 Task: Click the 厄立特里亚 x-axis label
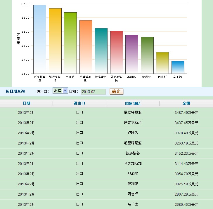point(40,79)
